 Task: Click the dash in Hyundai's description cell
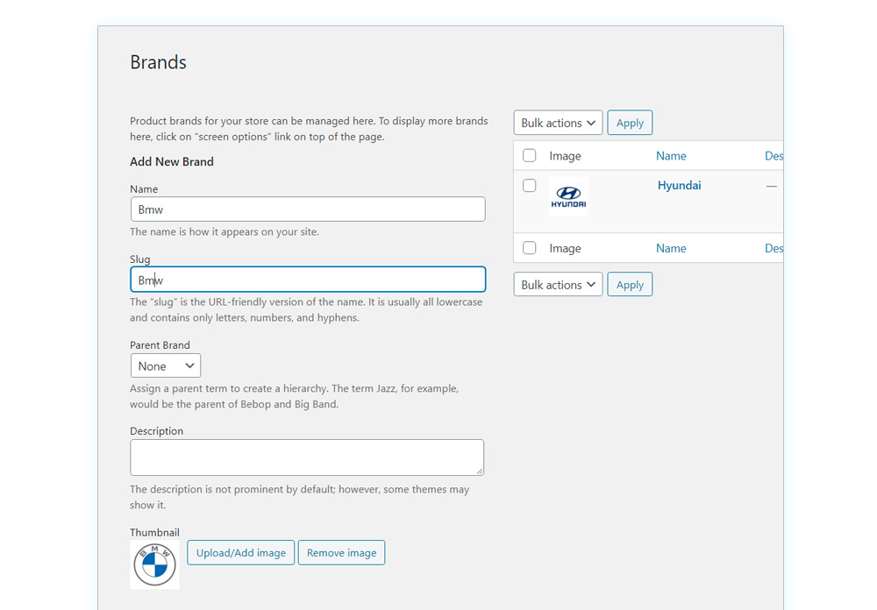pyautogui.click(x=771, y=186)
